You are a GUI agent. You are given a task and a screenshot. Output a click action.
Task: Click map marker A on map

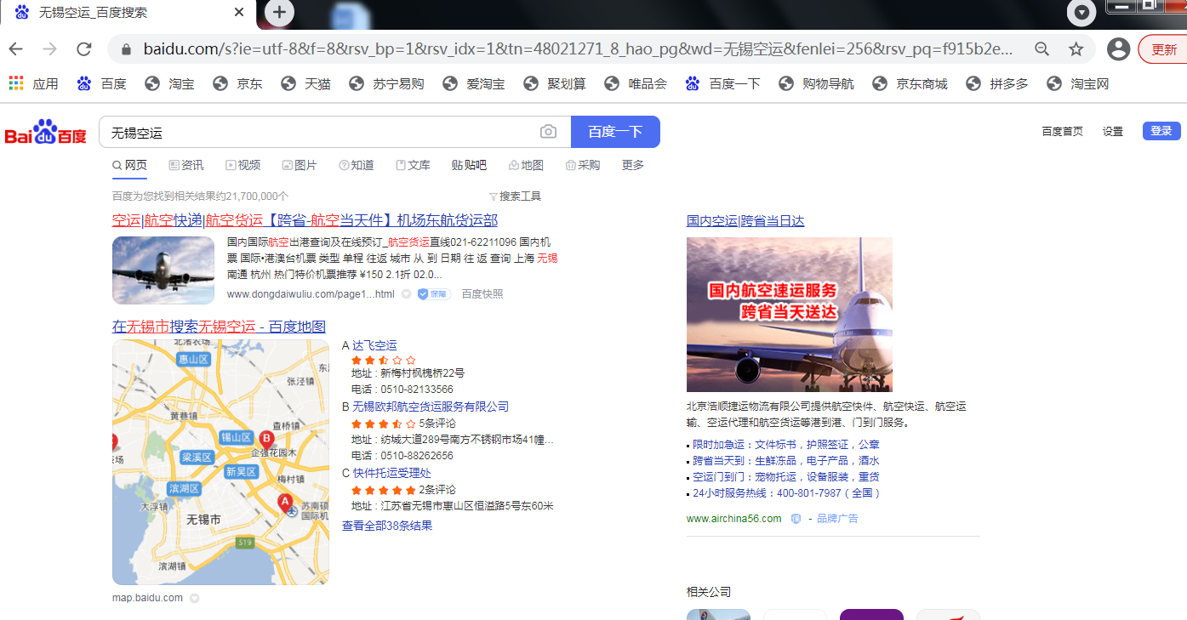pos(285,502)
